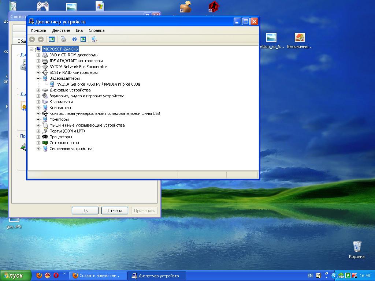Show more quick launch items chevron
Viewport: 375px width, 281px height.
click(64, 274)
